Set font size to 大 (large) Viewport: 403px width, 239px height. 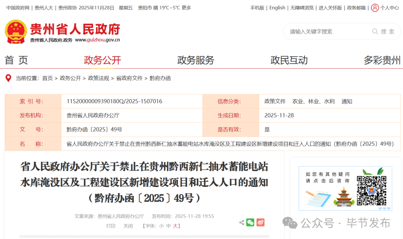(x=175, y=226)
